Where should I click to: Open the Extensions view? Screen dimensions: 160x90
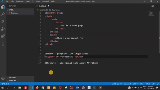(3, 36)
